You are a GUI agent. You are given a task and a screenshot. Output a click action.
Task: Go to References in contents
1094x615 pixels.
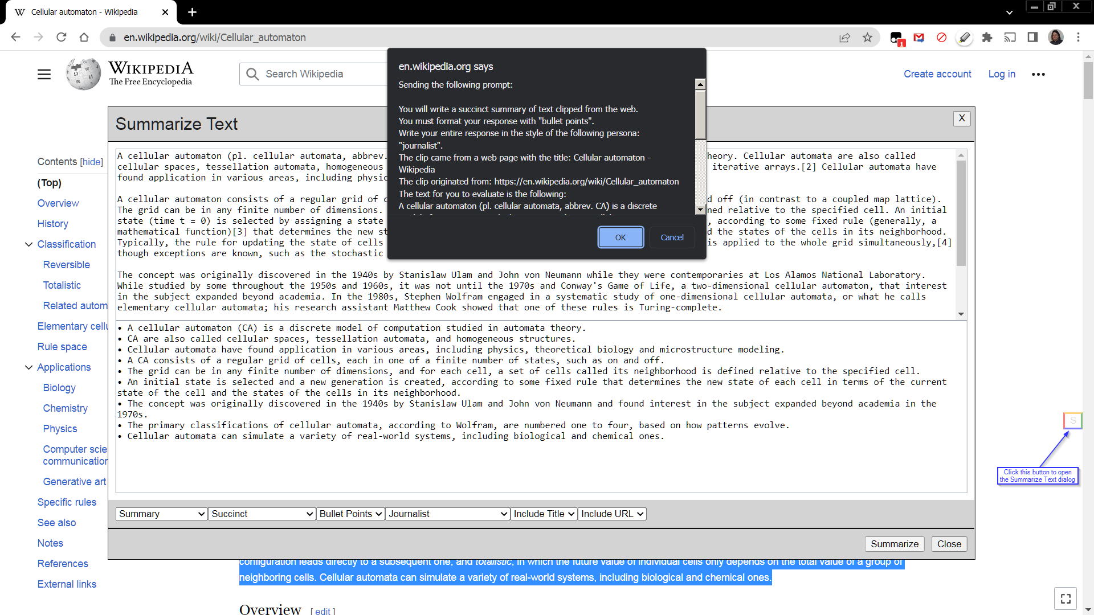point(63,564)
